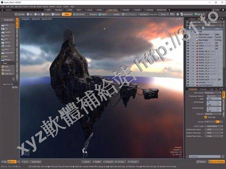Select the Game Tools layout tab
The width and height of the screenshot is (226, 169).
click(x=112, y=10)
